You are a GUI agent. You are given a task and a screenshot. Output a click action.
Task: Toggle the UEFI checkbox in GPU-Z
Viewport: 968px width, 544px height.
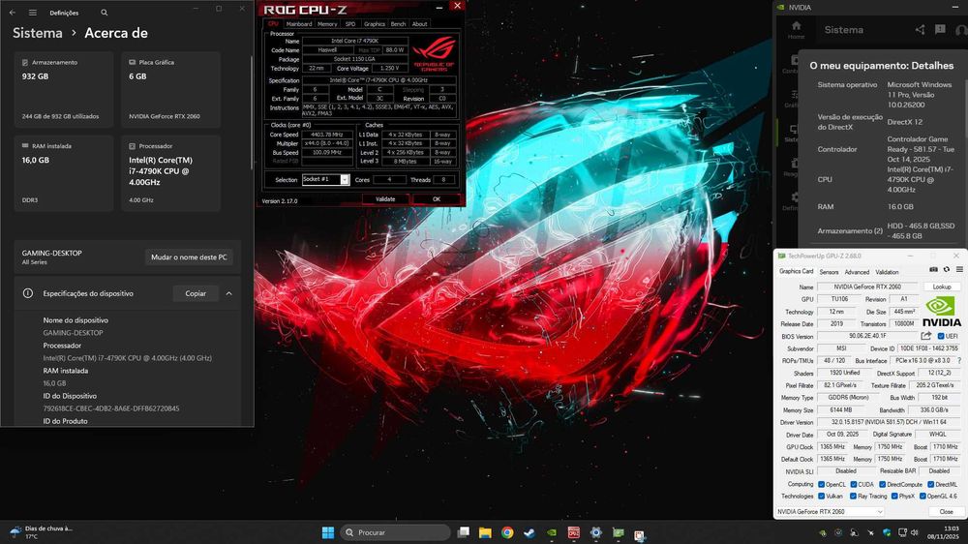(941, 336)
